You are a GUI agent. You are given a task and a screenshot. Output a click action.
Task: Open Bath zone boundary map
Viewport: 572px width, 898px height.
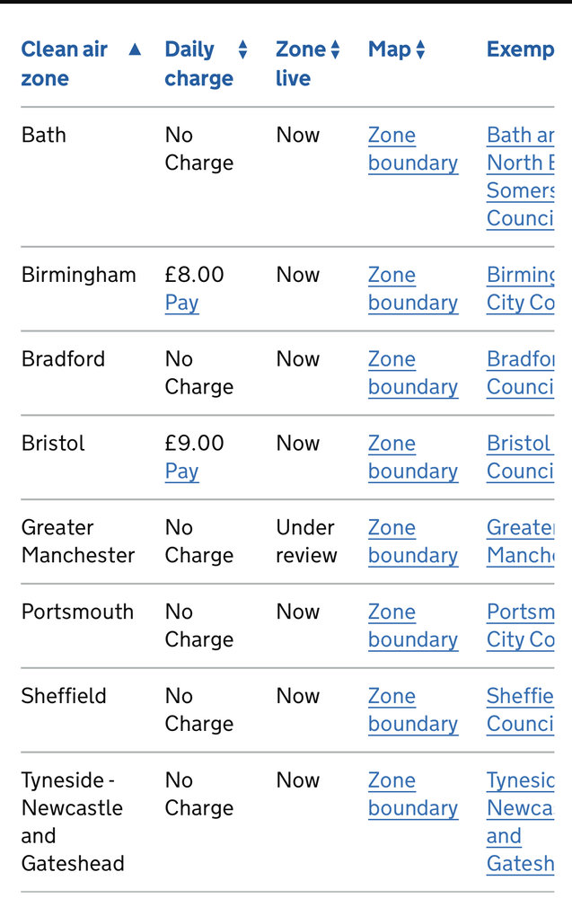pos(413,149)
